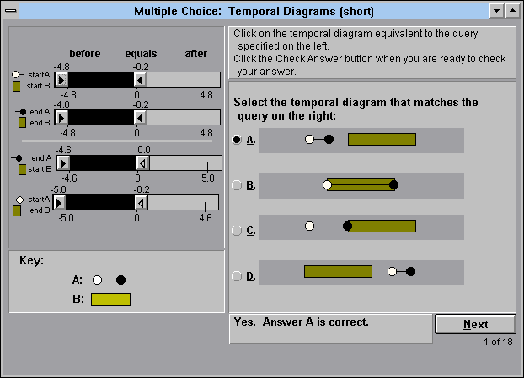Click right handle of startA/start B slider
This screenshot has width=524, height=378.
tap(141, 80)
